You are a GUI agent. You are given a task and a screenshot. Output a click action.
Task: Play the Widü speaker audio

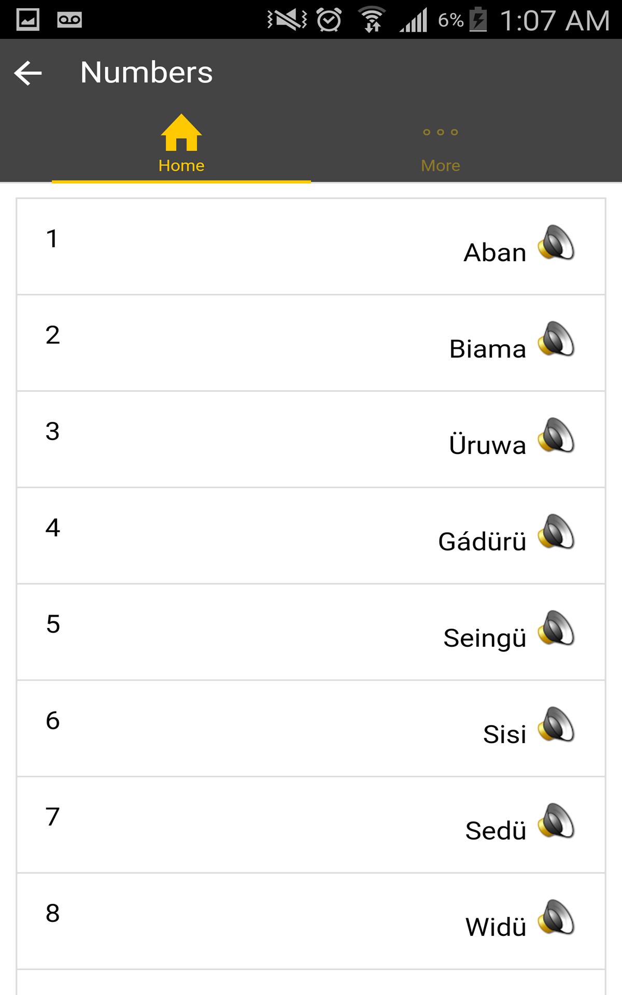tap(556, 917)
